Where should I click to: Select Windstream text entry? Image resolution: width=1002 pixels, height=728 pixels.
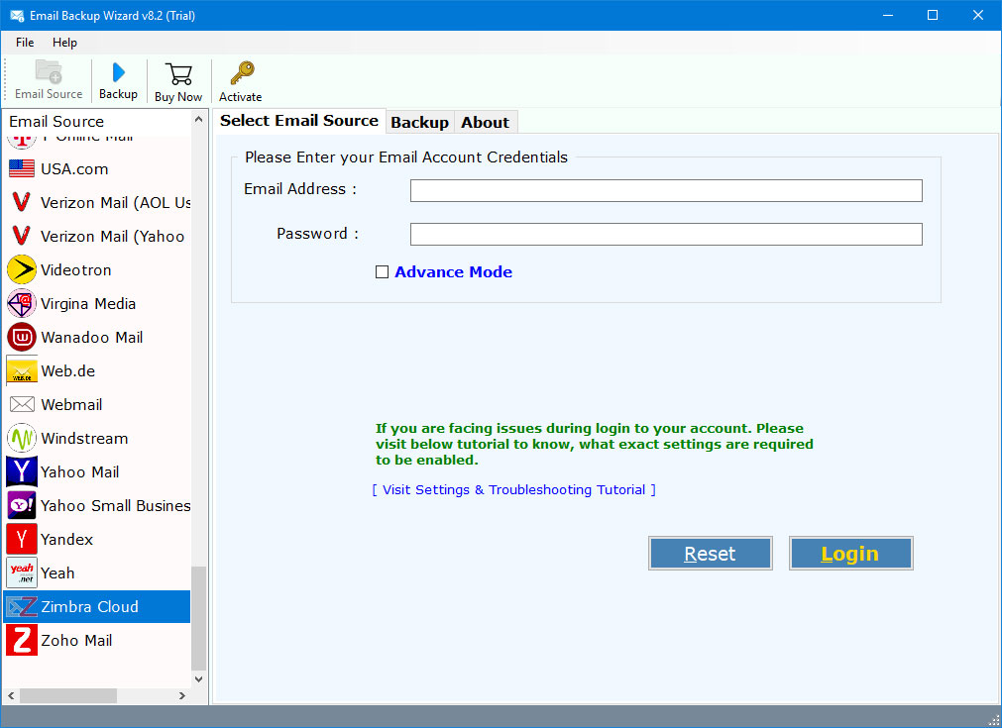point(84,439)
